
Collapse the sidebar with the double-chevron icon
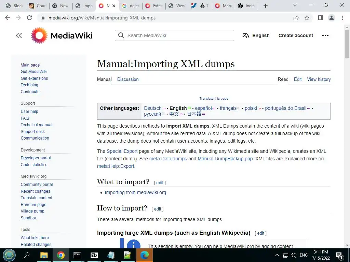tap(19, 35)
